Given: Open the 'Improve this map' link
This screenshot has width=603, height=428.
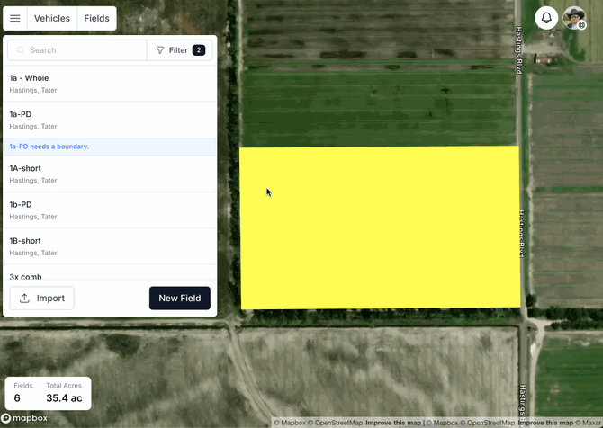Looking at the screenshot, I should [x=393, y=423].
